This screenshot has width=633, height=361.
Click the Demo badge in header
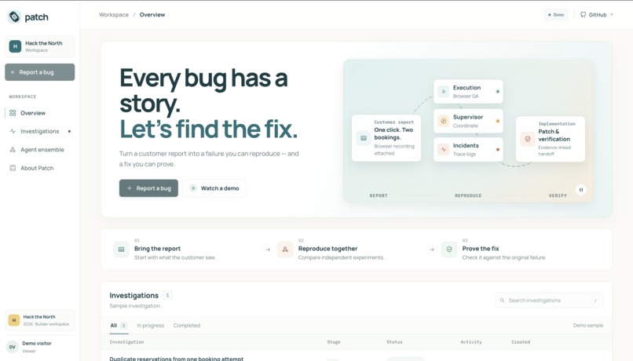(556, 15)
